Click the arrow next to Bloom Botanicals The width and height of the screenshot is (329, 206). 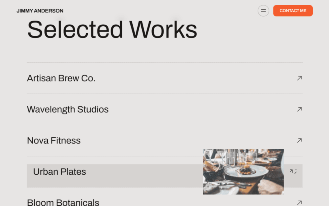299,202
